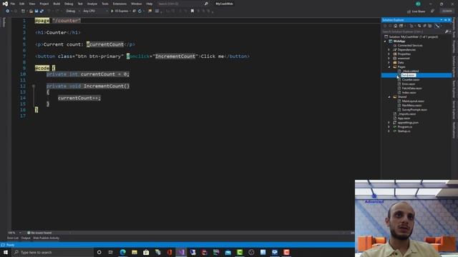This screenshot has width=458, height=257.
Task: Expand the Program.cs node
Action: [389, 127]
